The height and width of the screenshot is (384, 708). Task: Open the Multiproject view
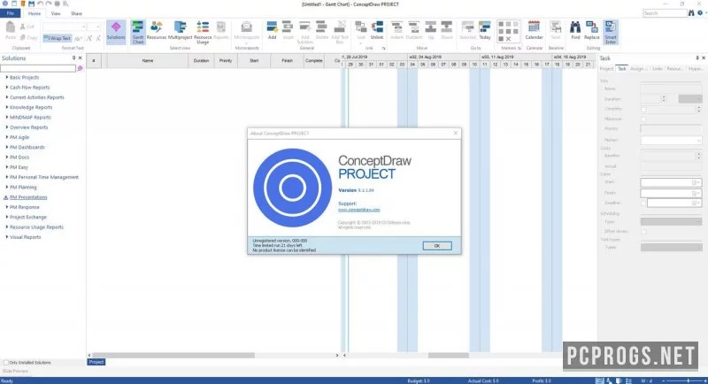[181, 31]
